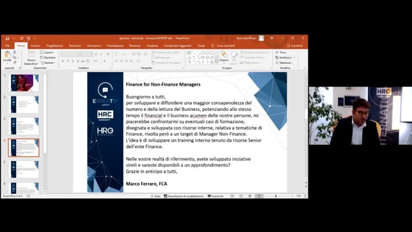Save the presentation from quick access toolbar
The height and width of the screenshot is (232, 412).
tap(7, 39)
